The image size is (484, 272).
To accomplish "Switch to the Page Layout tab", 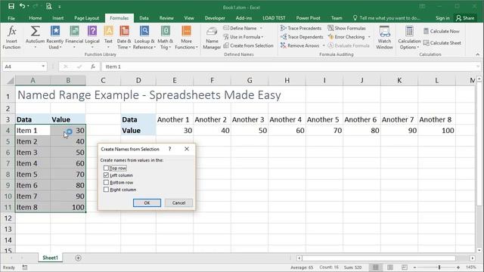I will tap(86, 18).
